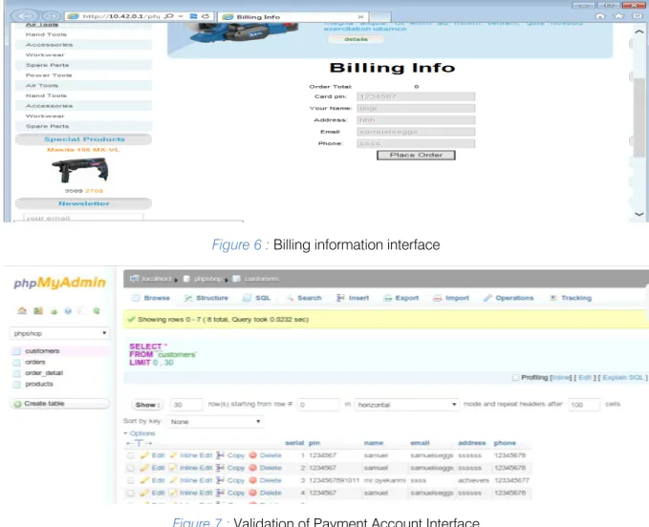649x527 pixels.
Task: Open the Tracking tab
Action: [571, 298]
